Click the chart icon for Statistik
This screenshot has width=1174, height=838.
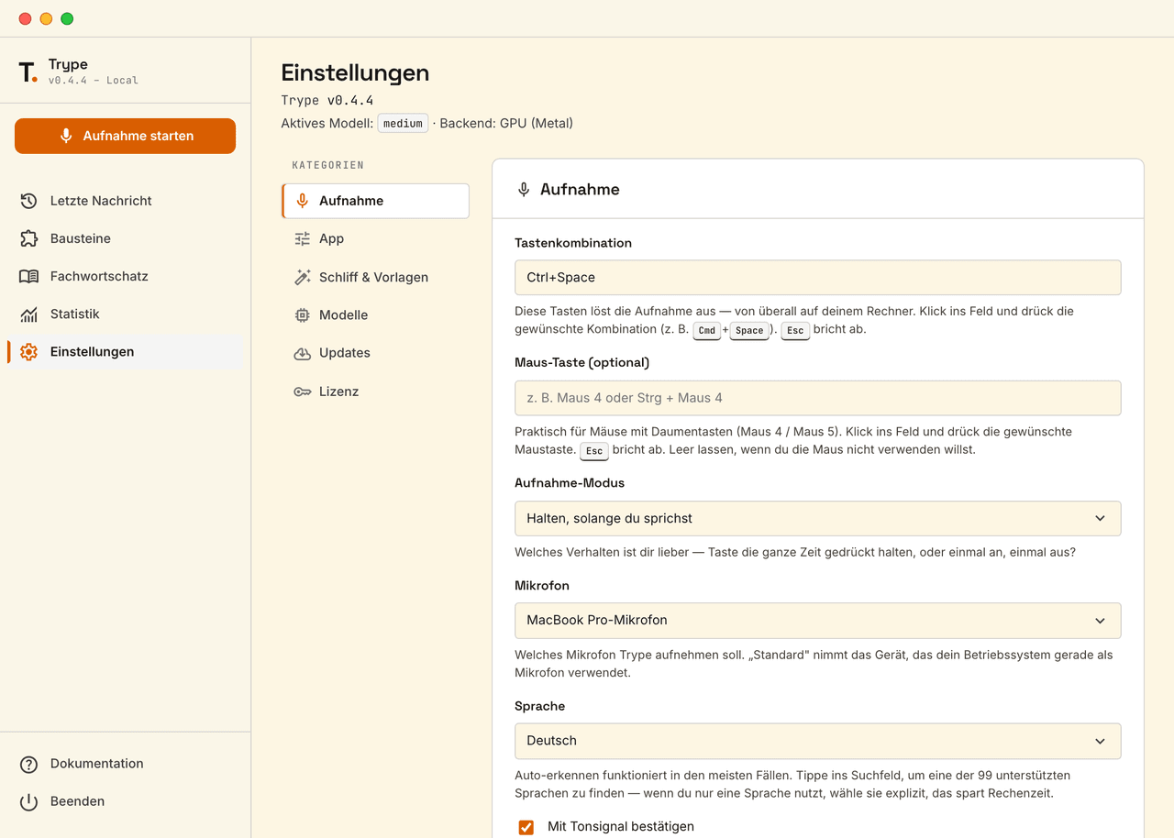[28, 314]
